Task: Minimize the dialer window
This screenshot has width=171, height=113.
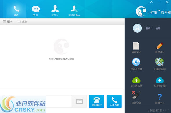Action: (159, 2)
